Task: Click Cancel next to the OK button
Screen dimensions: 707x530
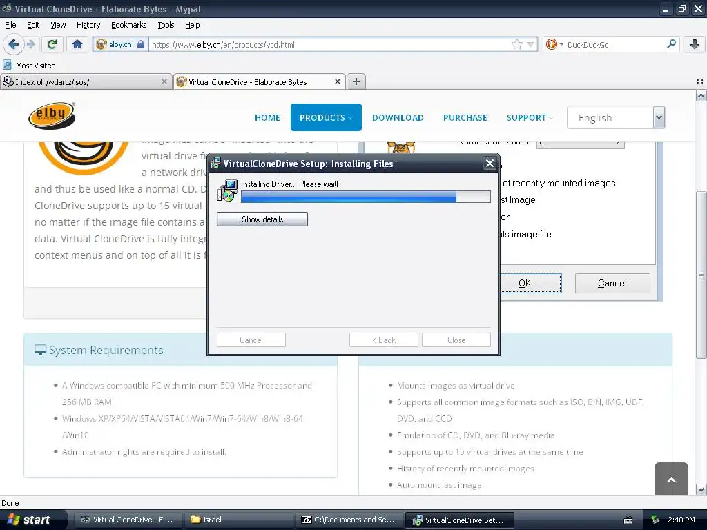Action: point(612,283)
